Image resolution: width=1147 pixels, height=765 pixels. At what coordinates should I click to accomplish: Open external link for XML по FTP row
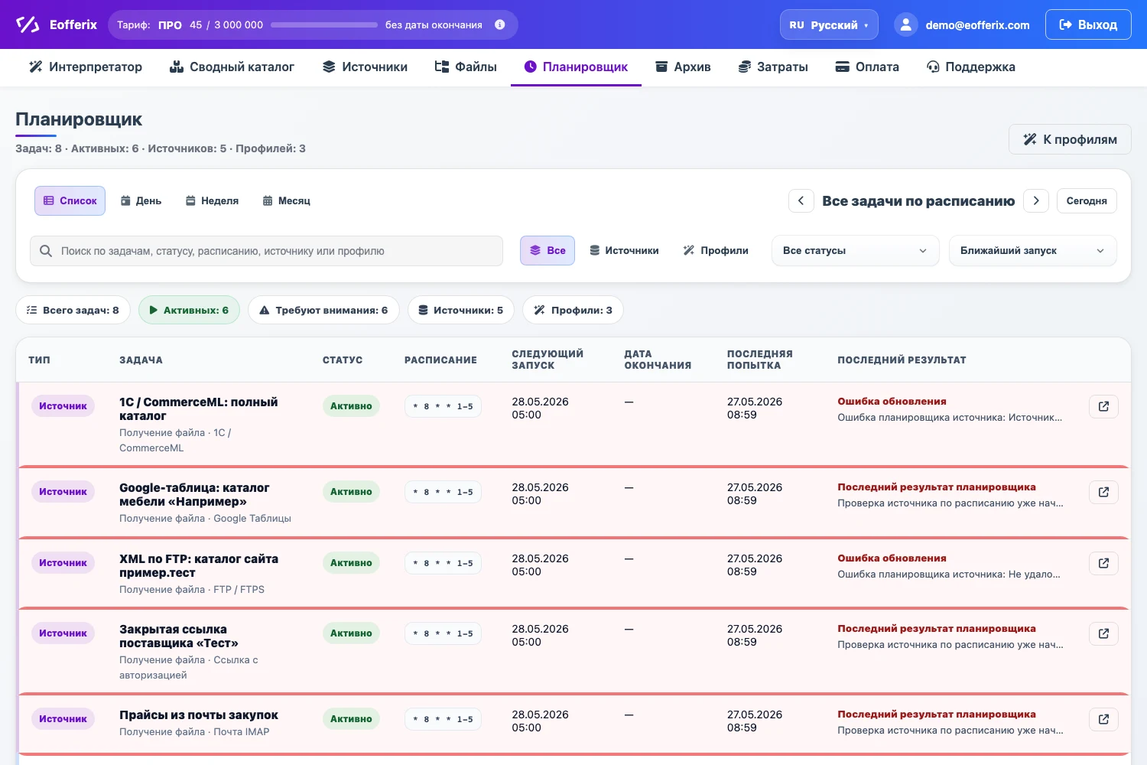(x=1103, y=563)
